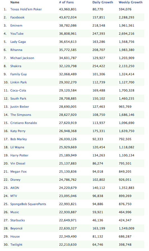This screenshot has width=149, height=251.
Task: Select the Coca-Cola link
Action: (18, 90)
